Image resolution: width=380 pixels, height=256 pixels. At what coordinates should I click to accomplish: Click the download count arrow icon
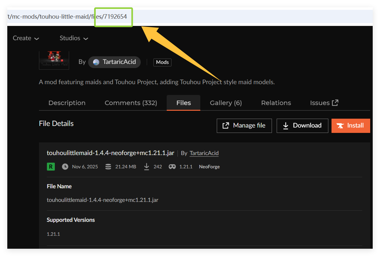(x=146, y=166)
